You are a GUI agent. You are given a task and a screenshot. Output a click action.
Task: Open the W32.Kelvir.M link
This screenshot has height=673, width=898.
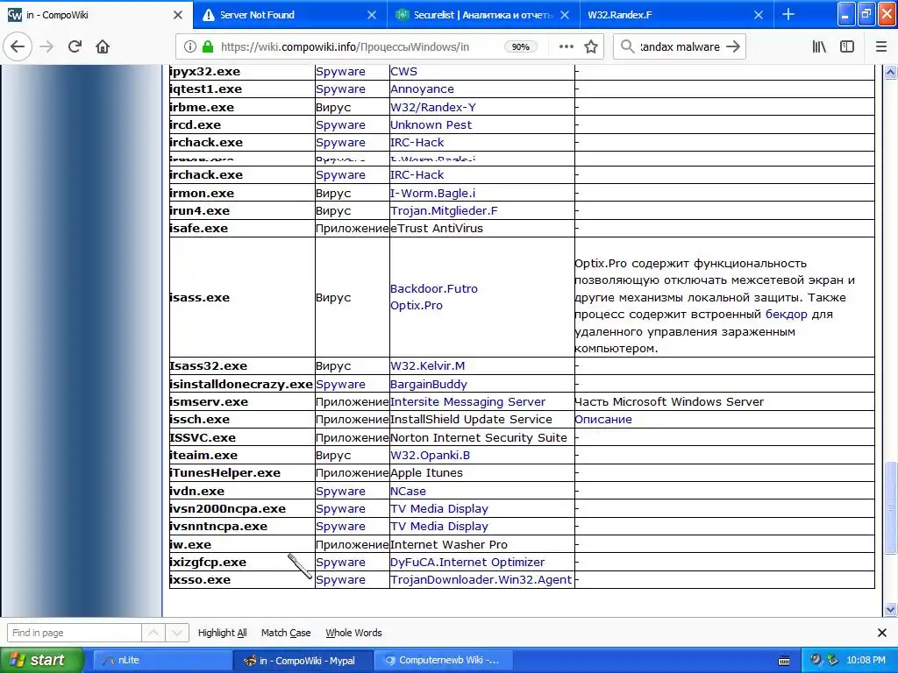(x=427, y=365)
